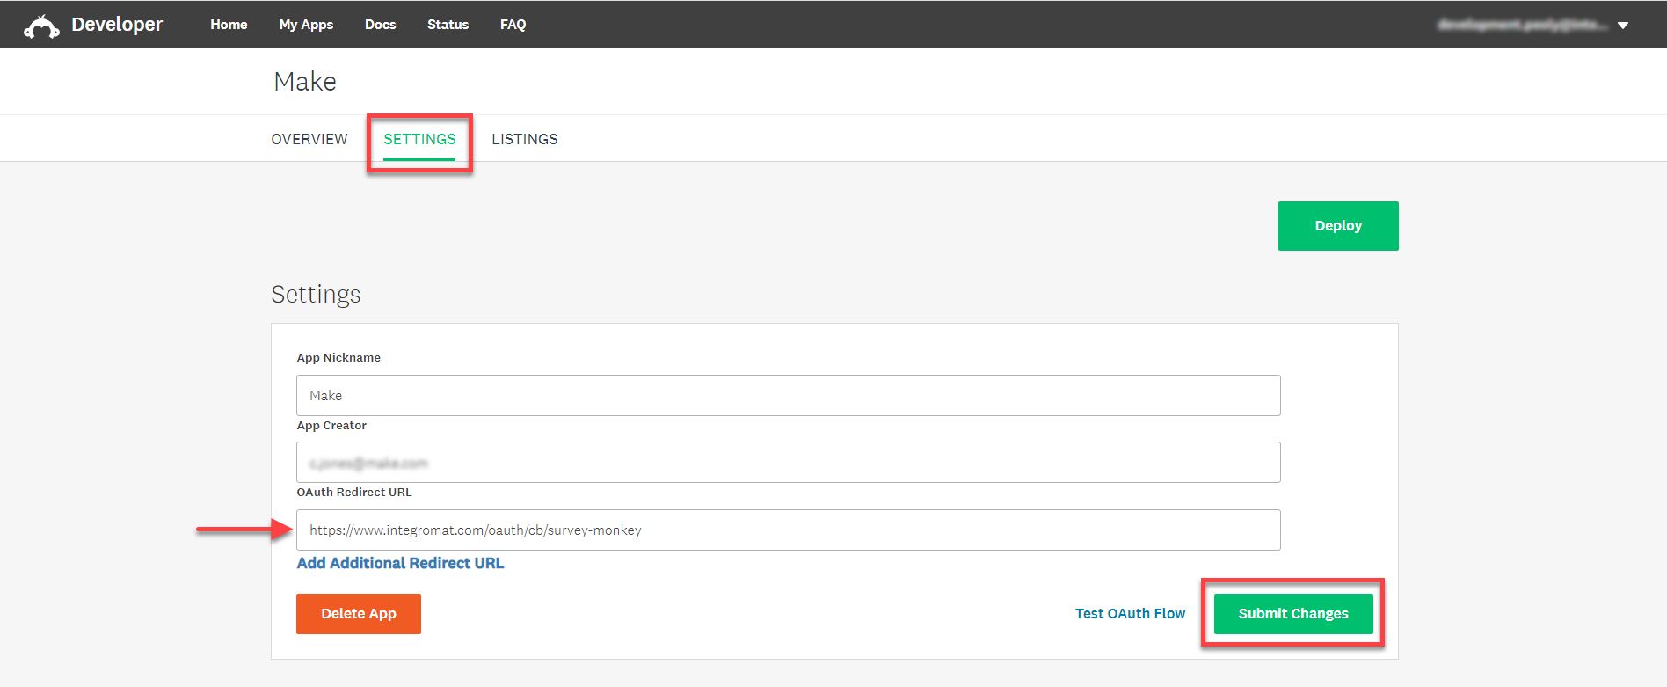Focus the App Nickname input field
Viewport: 1667px width, 687px height.
(x=788, y=396)
